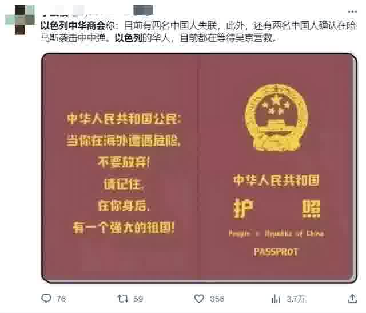Screen dimensions: 366x313
Task: Like the tweet with heart icon
Action: point(199,299)
